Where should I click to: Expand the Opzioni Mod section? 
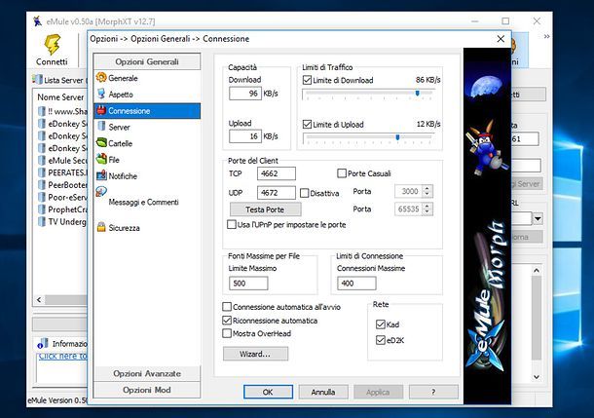[147, 390]
